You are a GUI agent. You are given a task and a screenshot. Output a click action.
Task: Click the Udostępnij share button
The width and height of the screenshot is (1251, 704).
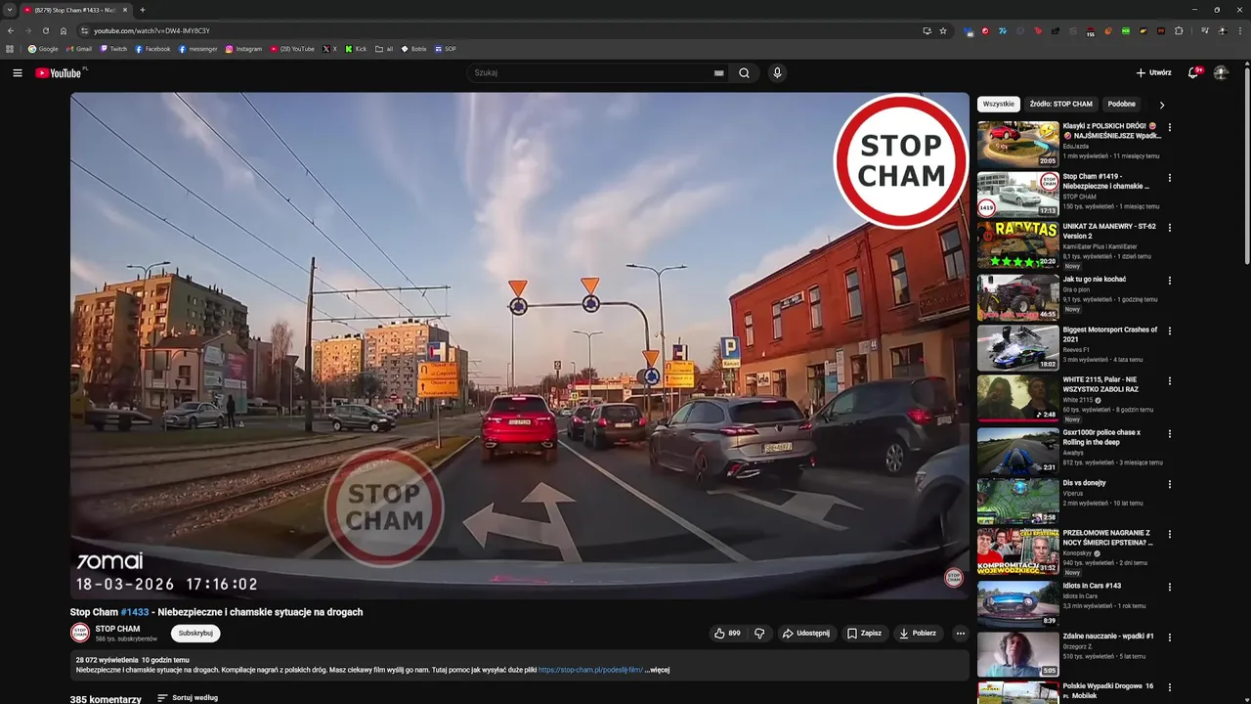[805, 633]
